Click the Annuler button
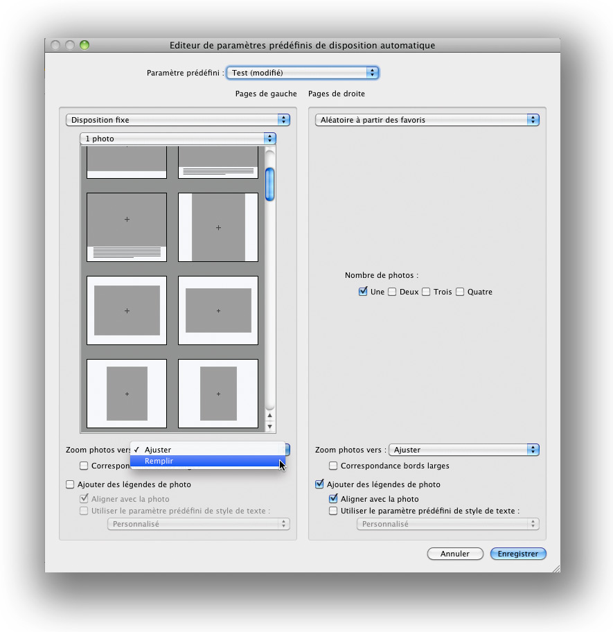613x632 pixels. [455, 554]
